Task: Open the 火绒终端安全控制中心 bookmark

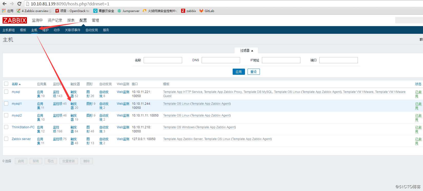Action: pos(160,11)
